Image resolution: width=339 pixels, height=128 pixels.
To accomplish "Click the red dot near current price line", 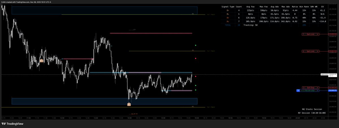I will (195, 77).
